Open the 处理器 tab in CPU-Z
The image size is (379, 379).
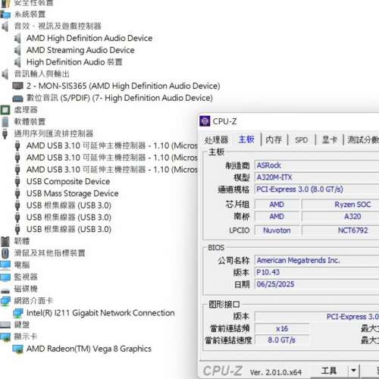[x=216, y=139]
